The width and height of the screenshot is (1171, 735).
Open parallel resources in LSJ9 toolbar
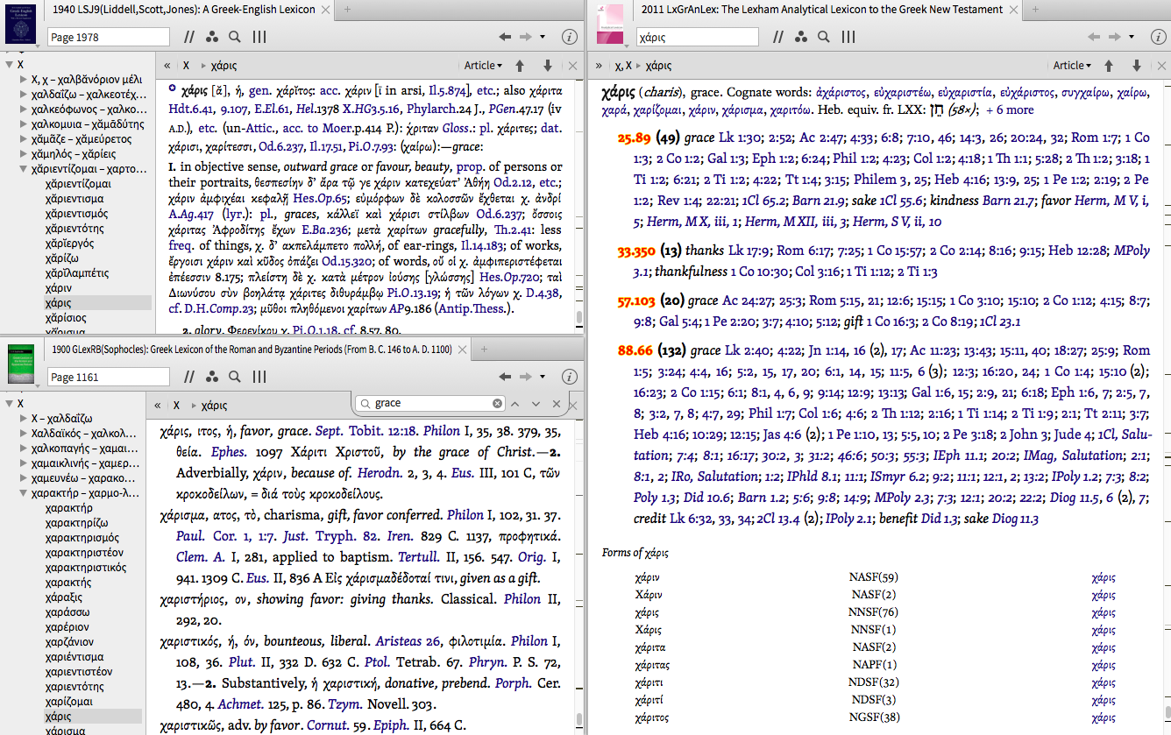pyautogui.click(x=188, y=37)
